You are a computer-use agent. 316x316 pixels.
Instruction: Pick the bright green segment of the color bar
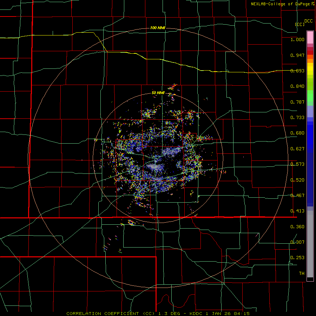tap(310, 96)
